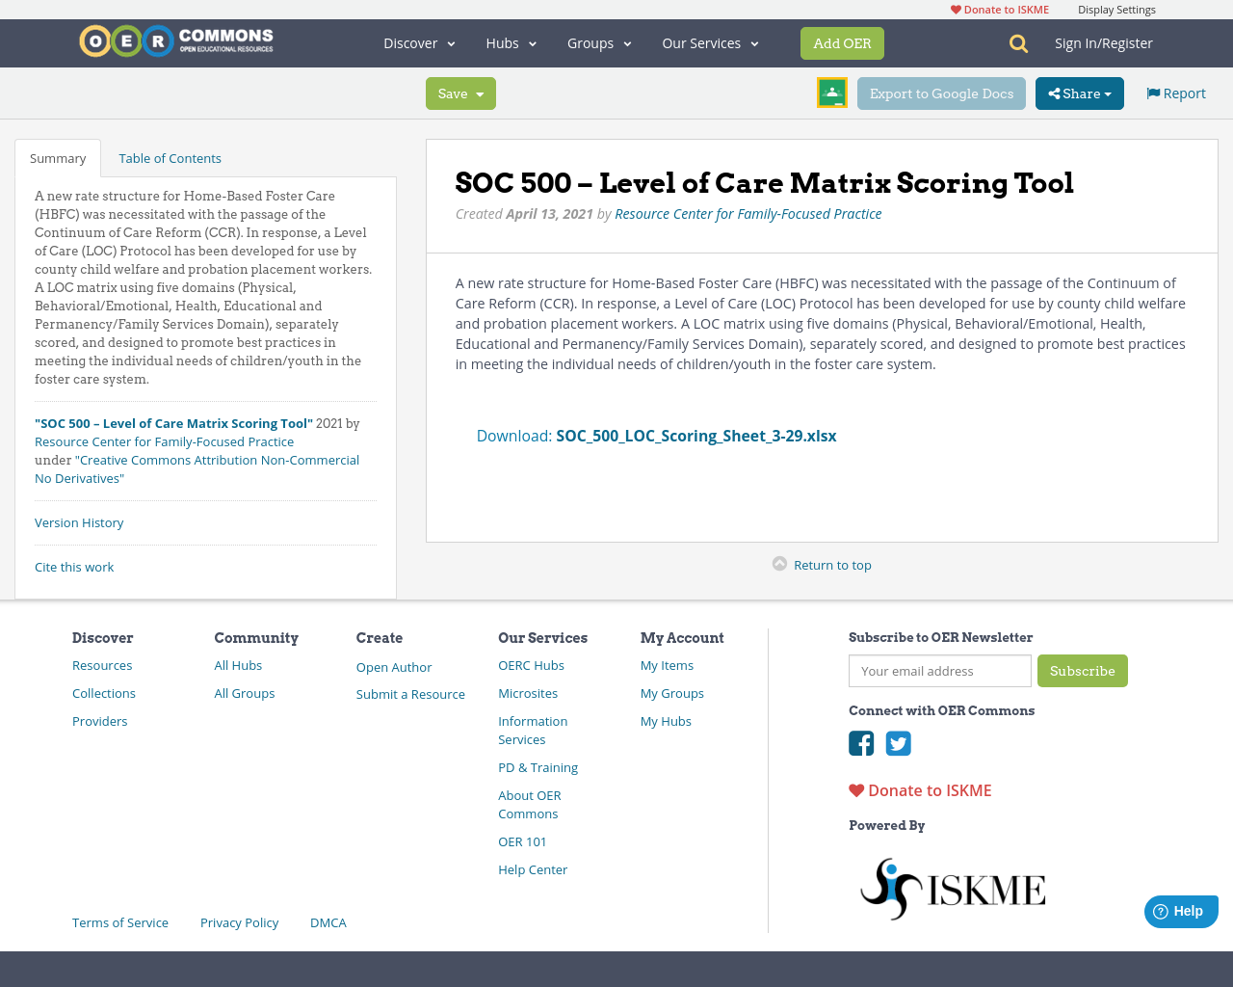The height and width of the screenshot is (987, 1233).
Task: Open OER Commons on Facebook
Action: coord(860,743)
